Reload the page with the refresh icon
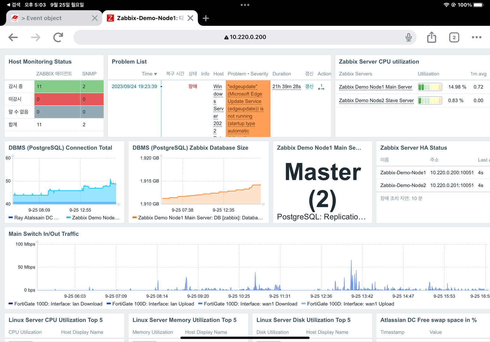The height and width of the screenshot is (342, 490). (x=58, y=37)
